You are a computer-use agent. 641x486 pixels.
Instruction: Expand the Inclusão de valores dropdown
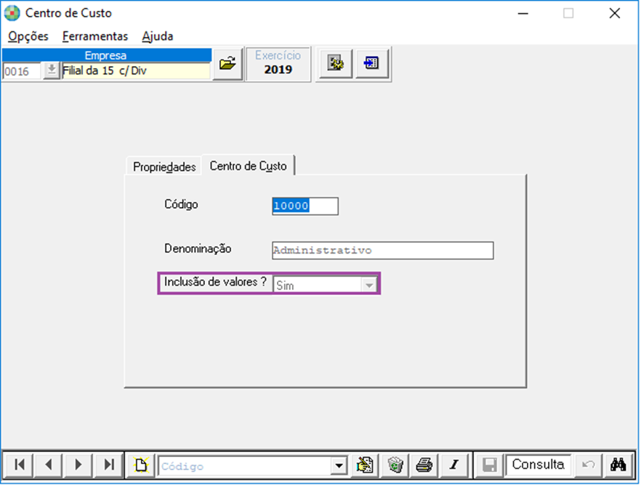(x=368, y=285)
